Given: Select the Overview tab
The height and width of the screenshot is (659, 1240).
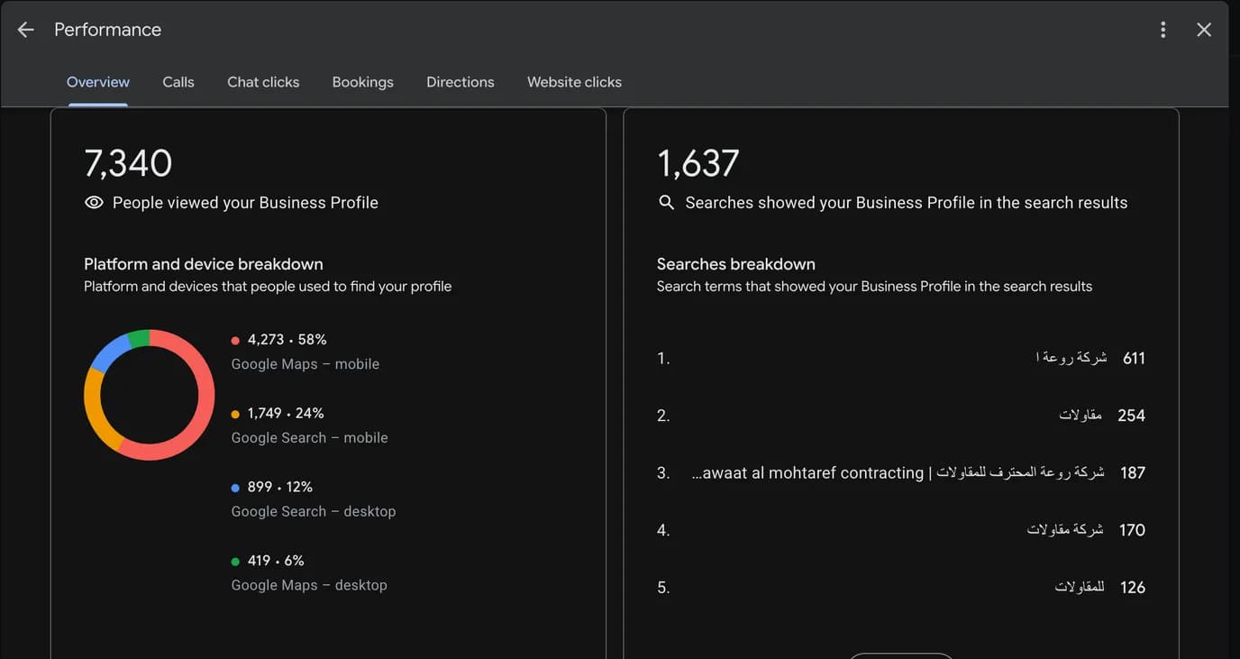Looking at the screenshot, I should 98,82.
